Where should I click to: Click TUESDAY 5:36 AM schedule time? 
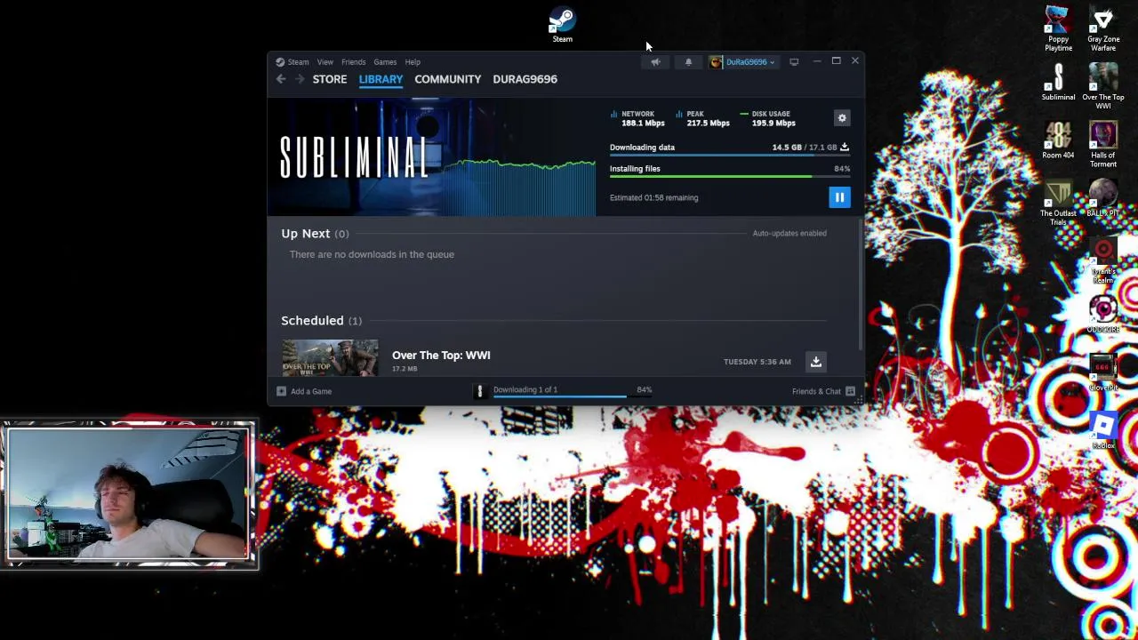pyautogui.click(x=757, y=362)
